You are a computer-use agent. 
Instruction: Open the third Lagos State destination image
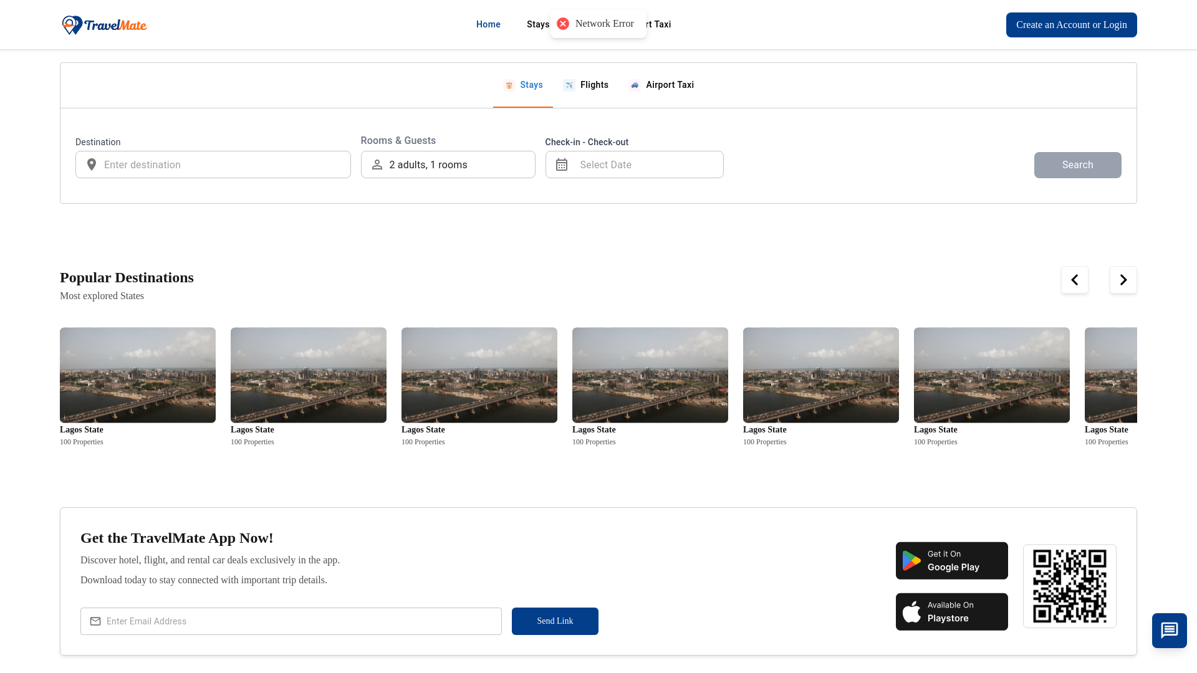click(x=479, y=375)
